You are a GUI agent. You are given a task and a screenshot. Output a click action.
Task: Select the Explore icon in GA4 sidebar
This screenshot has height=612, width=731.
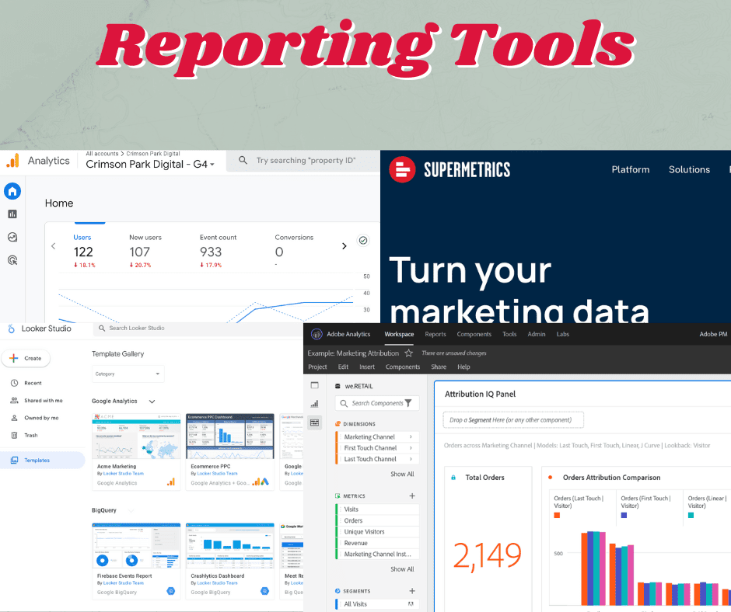[x=12, y=237]
